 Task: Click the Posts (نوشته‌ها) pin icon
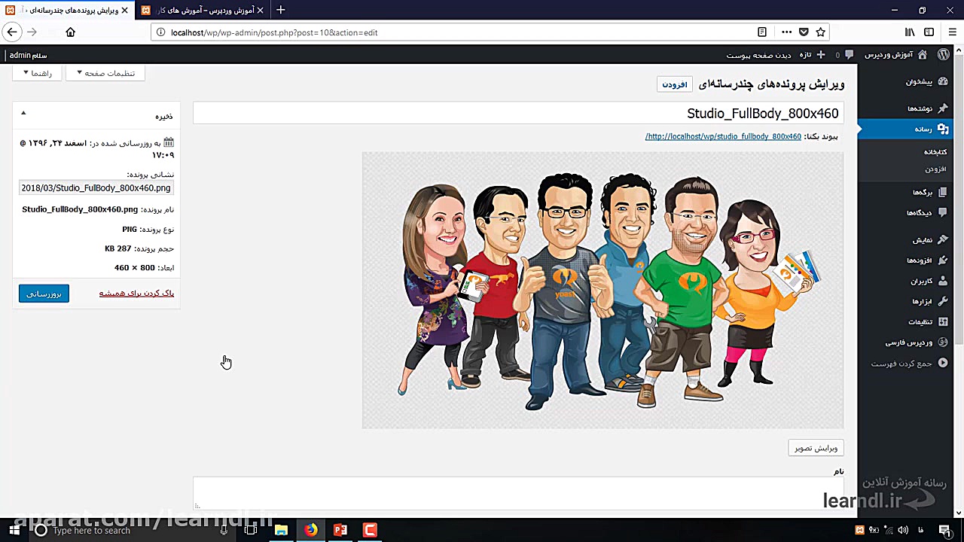[x=943, y=108]
